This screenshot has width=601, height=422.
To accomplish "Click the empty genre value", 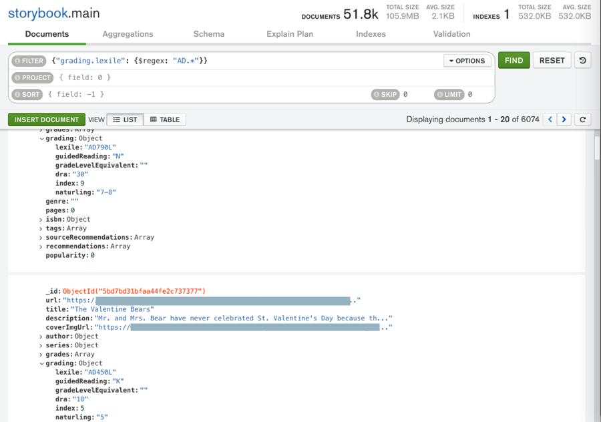I will [x=75, y=202].
